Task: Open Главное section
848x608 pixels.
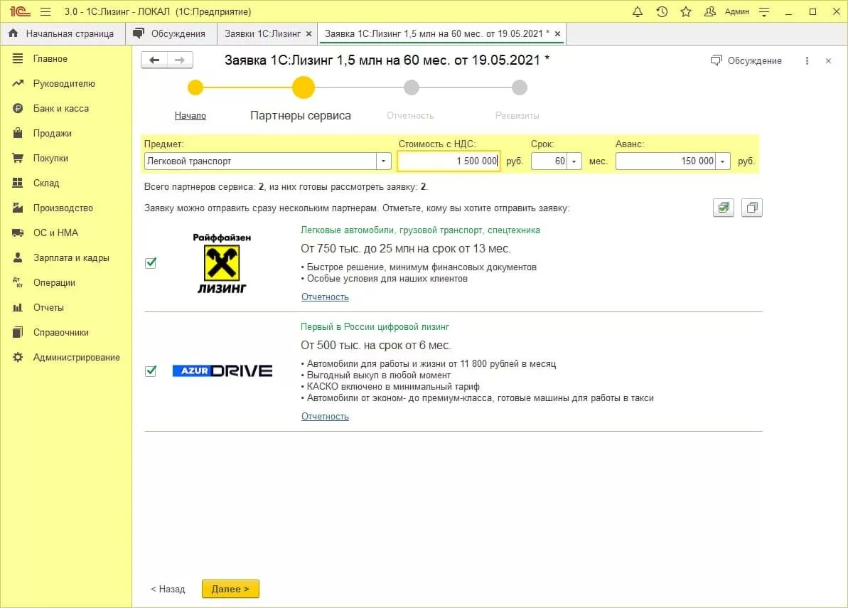Action: 50,58
